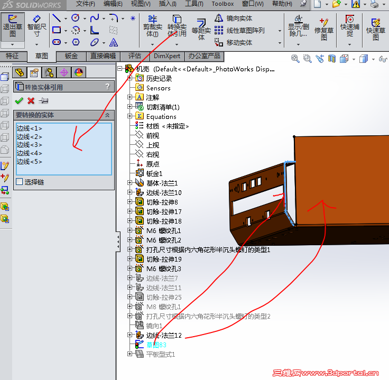The width and height of the screenshot is (389, 380).
Task: Expand the 边线-法兰12 feature node
Action: [129, 335]
